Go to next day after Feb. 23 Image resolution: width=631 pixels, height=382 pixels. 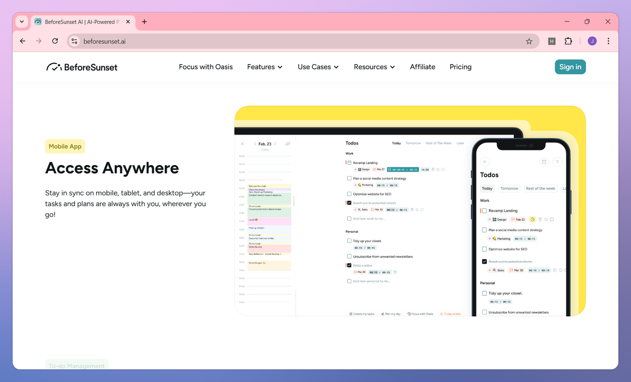point(276,143)
